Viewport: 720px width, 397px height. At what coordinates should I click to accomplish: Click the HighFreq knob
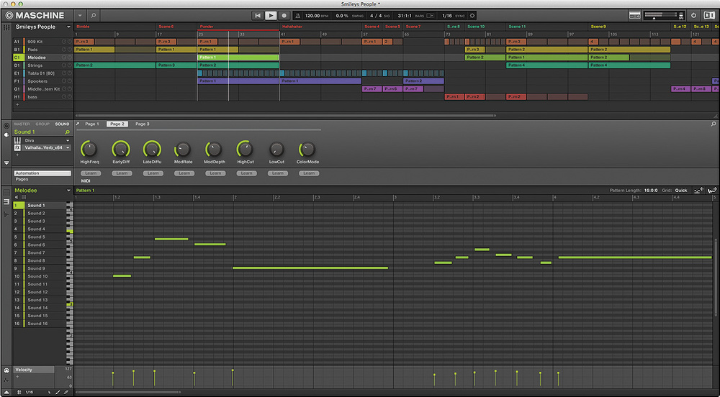[x=89, y=149]
